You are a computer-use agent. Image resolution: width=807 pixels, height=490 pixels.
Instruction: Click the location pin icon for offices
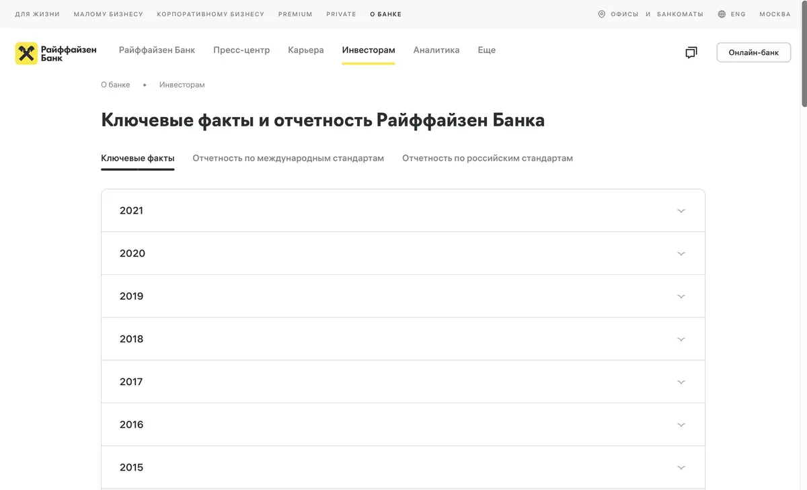click(601, 14)
